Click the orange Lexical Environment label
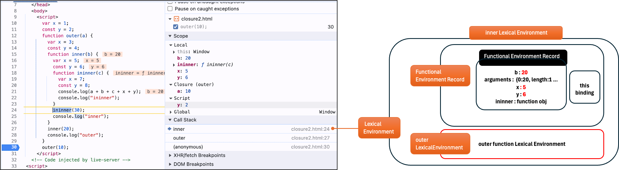 [379, 128]
